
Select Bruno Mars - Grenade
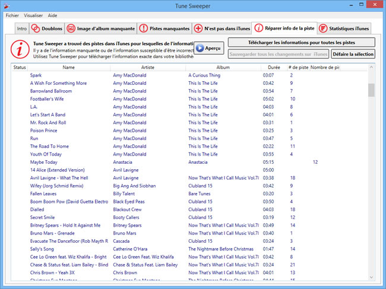(x=52, y=233)
